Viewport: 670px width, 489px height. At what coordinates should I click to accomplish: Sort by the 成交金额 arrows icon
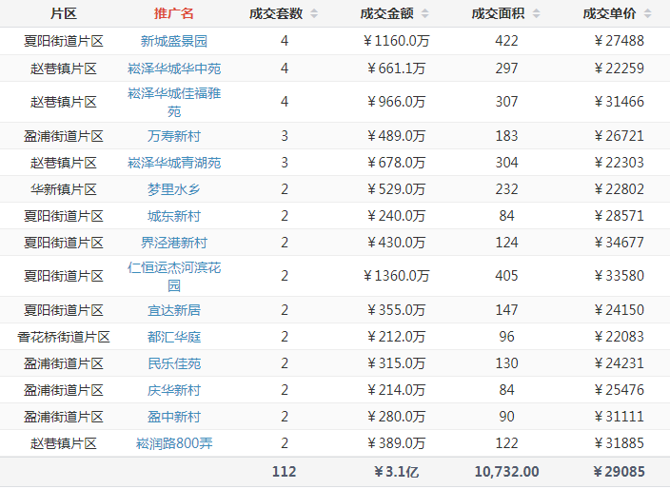click(x=424, y=13)
